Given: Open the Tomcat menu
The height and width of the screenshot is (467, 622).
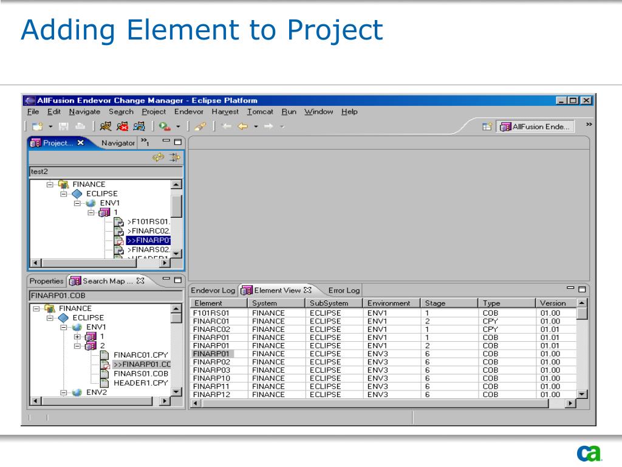Looking at the screenshot, I should pyautogui.click(x=260, y=112).
